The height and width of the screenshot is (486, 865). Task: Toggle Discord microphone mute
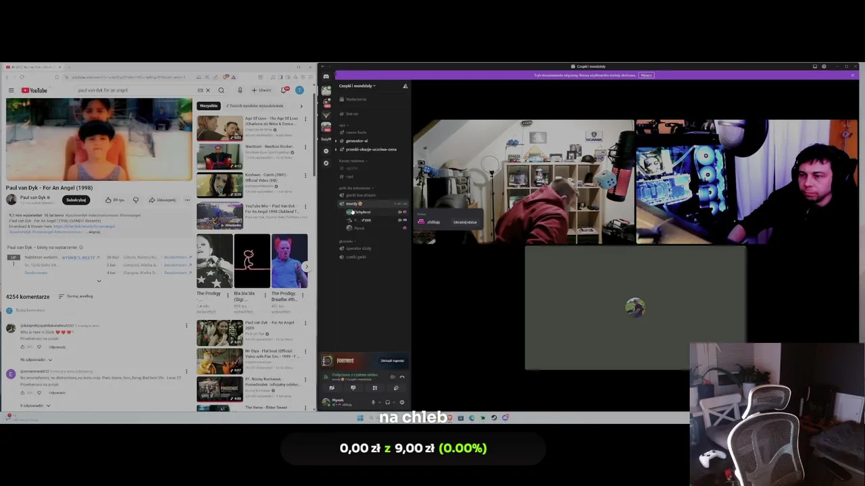(x=373, y=402)
